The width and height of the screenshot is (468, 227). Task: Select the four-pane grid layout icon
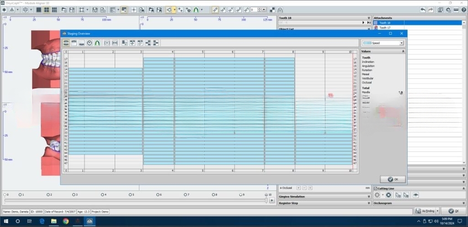pyautogui.click(x=47, y=10)
